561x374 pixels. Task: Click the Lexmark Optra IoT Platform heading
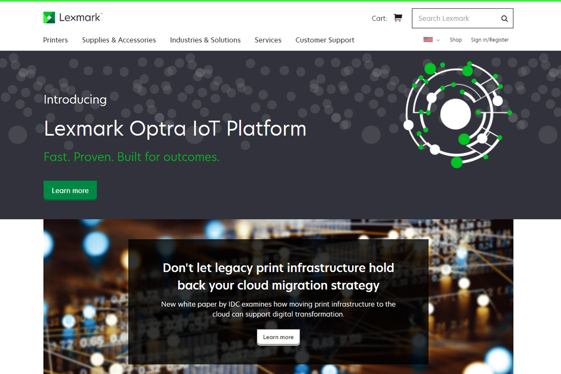[175, 129]
